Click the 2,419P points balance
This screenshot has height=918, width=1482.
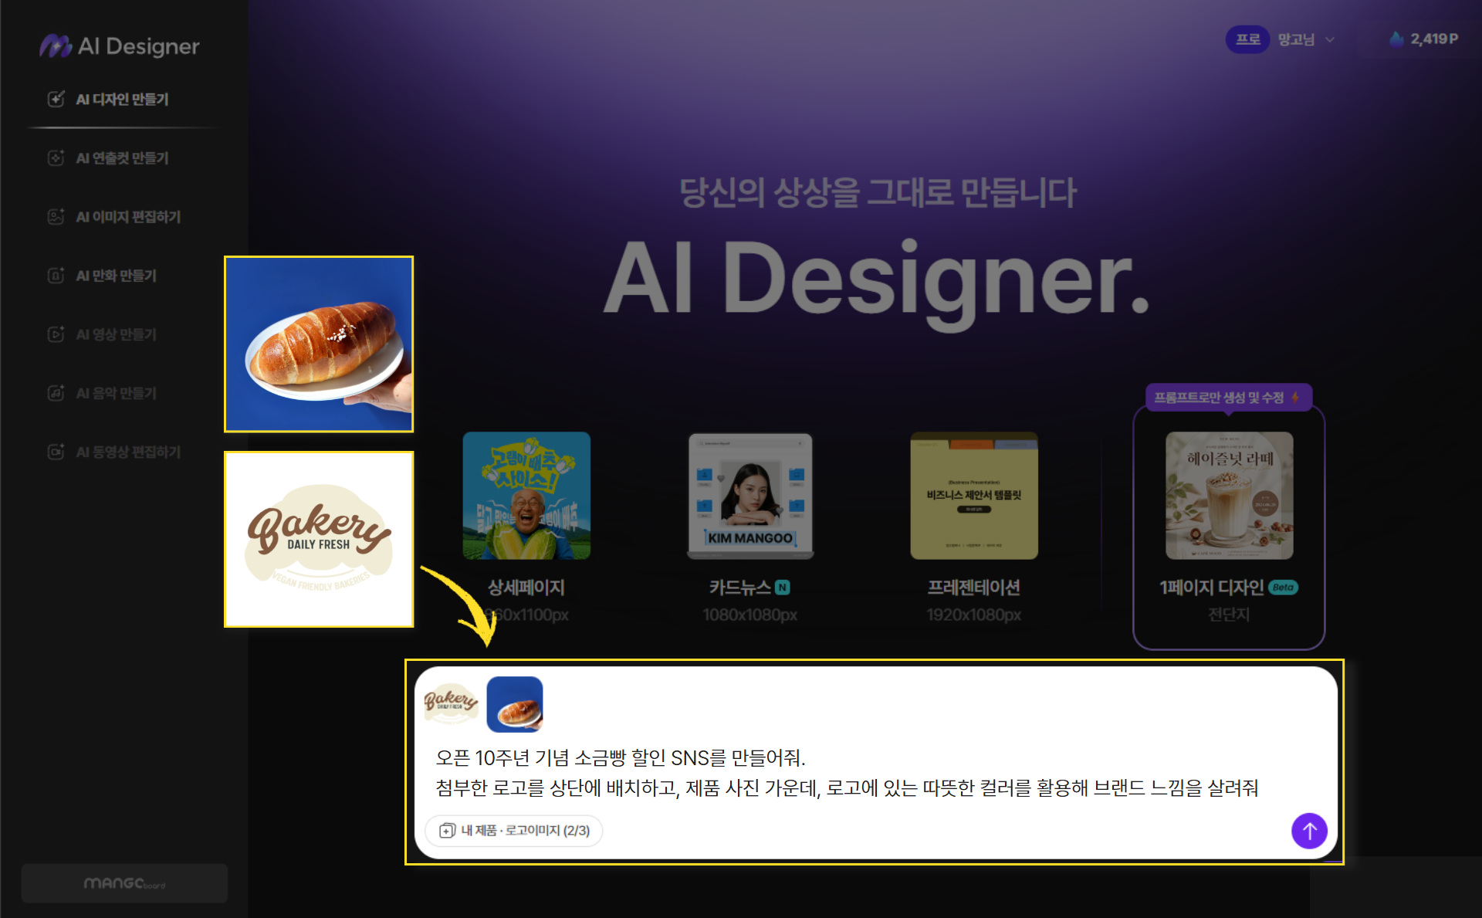coord(1434,39)
